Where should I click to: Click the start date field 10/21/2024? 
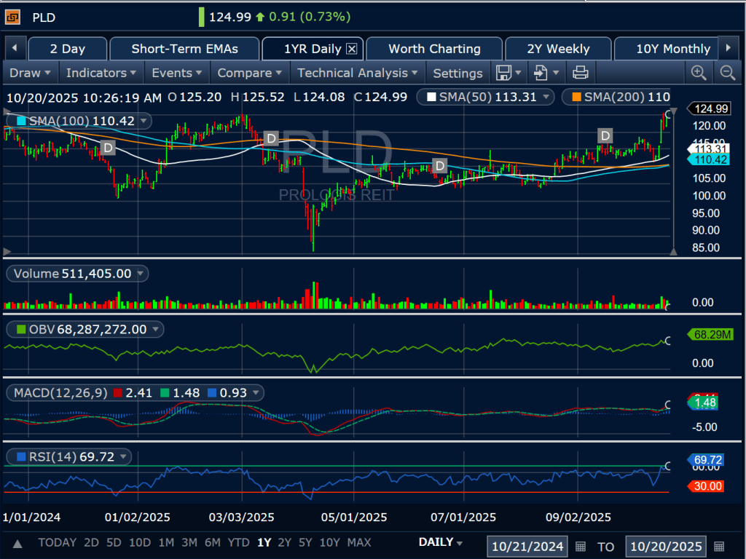528,546
